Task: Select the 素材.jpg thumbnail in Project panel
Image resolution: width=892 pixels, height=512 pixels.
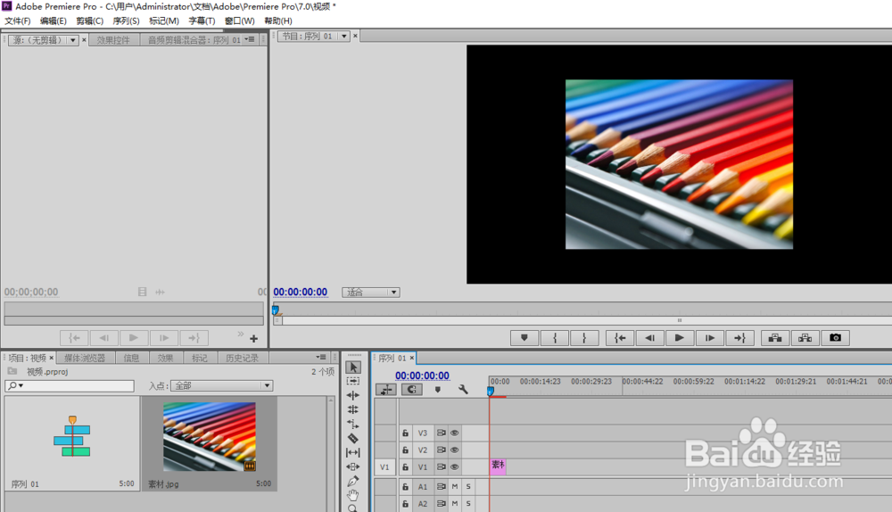Action: coord(210,436)
